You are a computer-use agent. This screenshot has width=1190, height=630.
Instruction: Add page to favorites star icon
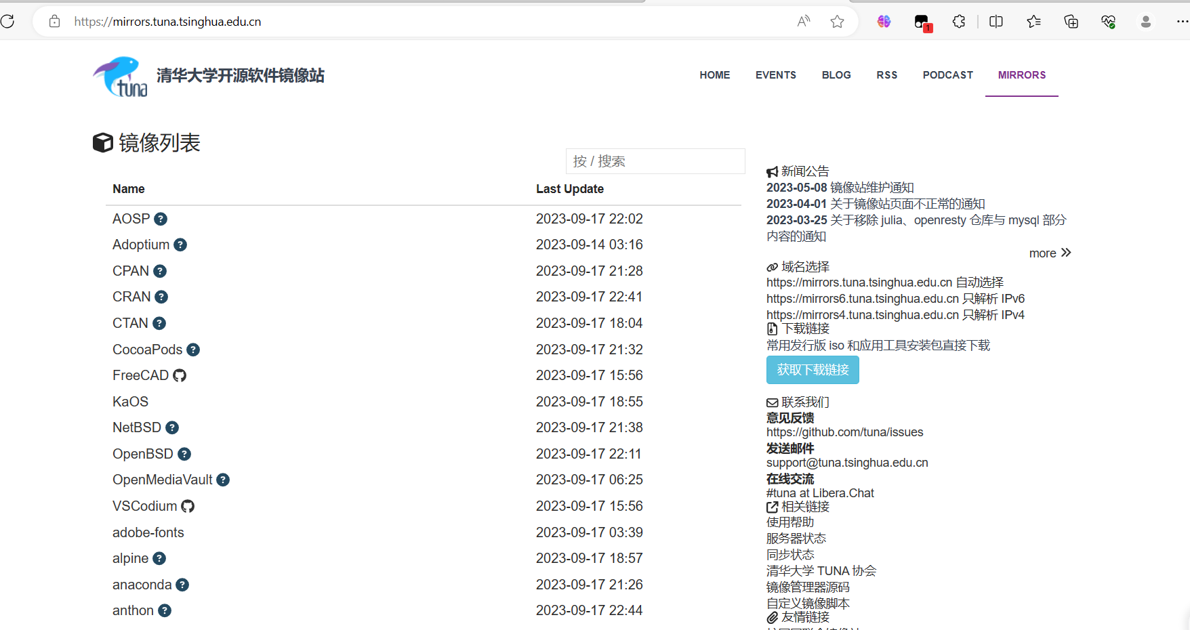coord(838,22)
